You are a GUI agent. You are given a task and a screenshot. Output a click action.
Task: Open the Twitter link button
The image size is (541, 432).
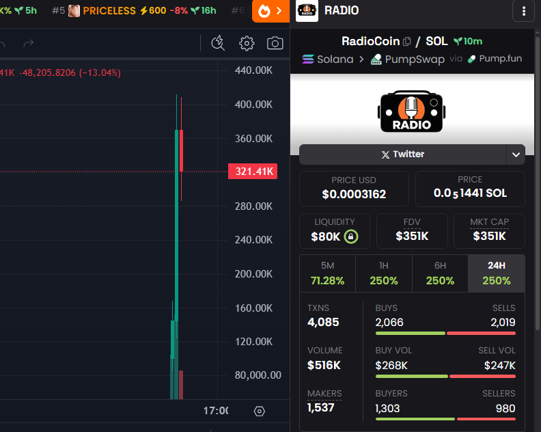(402, 154)
